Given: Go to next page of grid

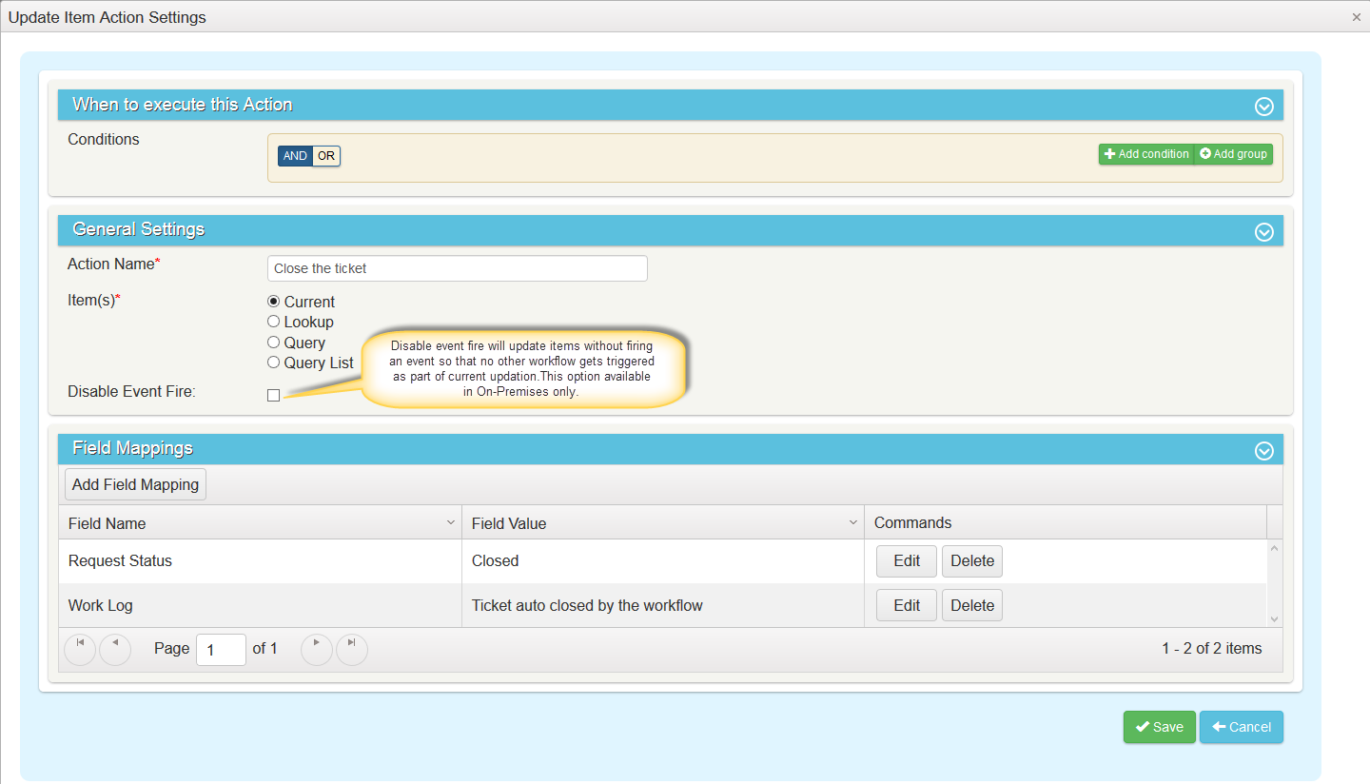Looking at the screenshot, I should [x=317, y=649].
